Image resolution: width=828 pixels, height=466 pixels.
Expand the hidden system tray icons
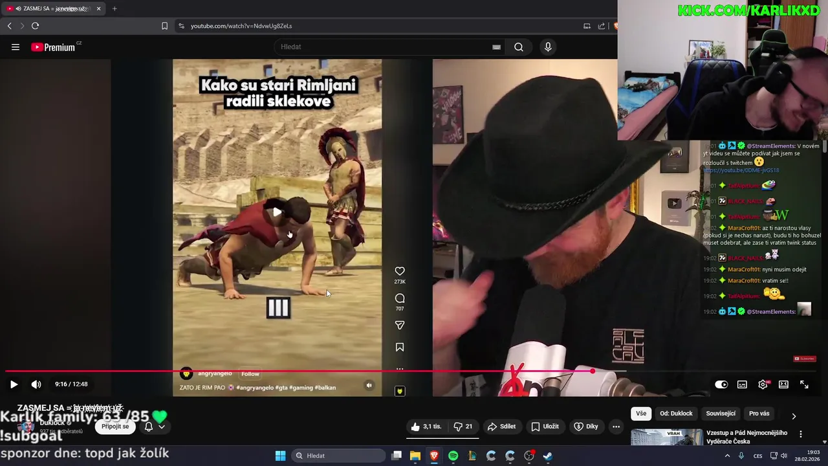coord(727,456)
